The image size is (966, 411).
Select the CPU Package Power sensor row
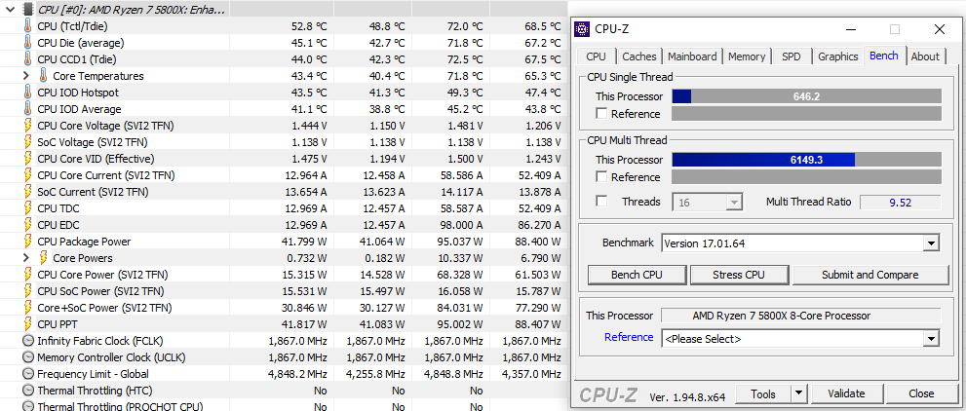(284, 242)
